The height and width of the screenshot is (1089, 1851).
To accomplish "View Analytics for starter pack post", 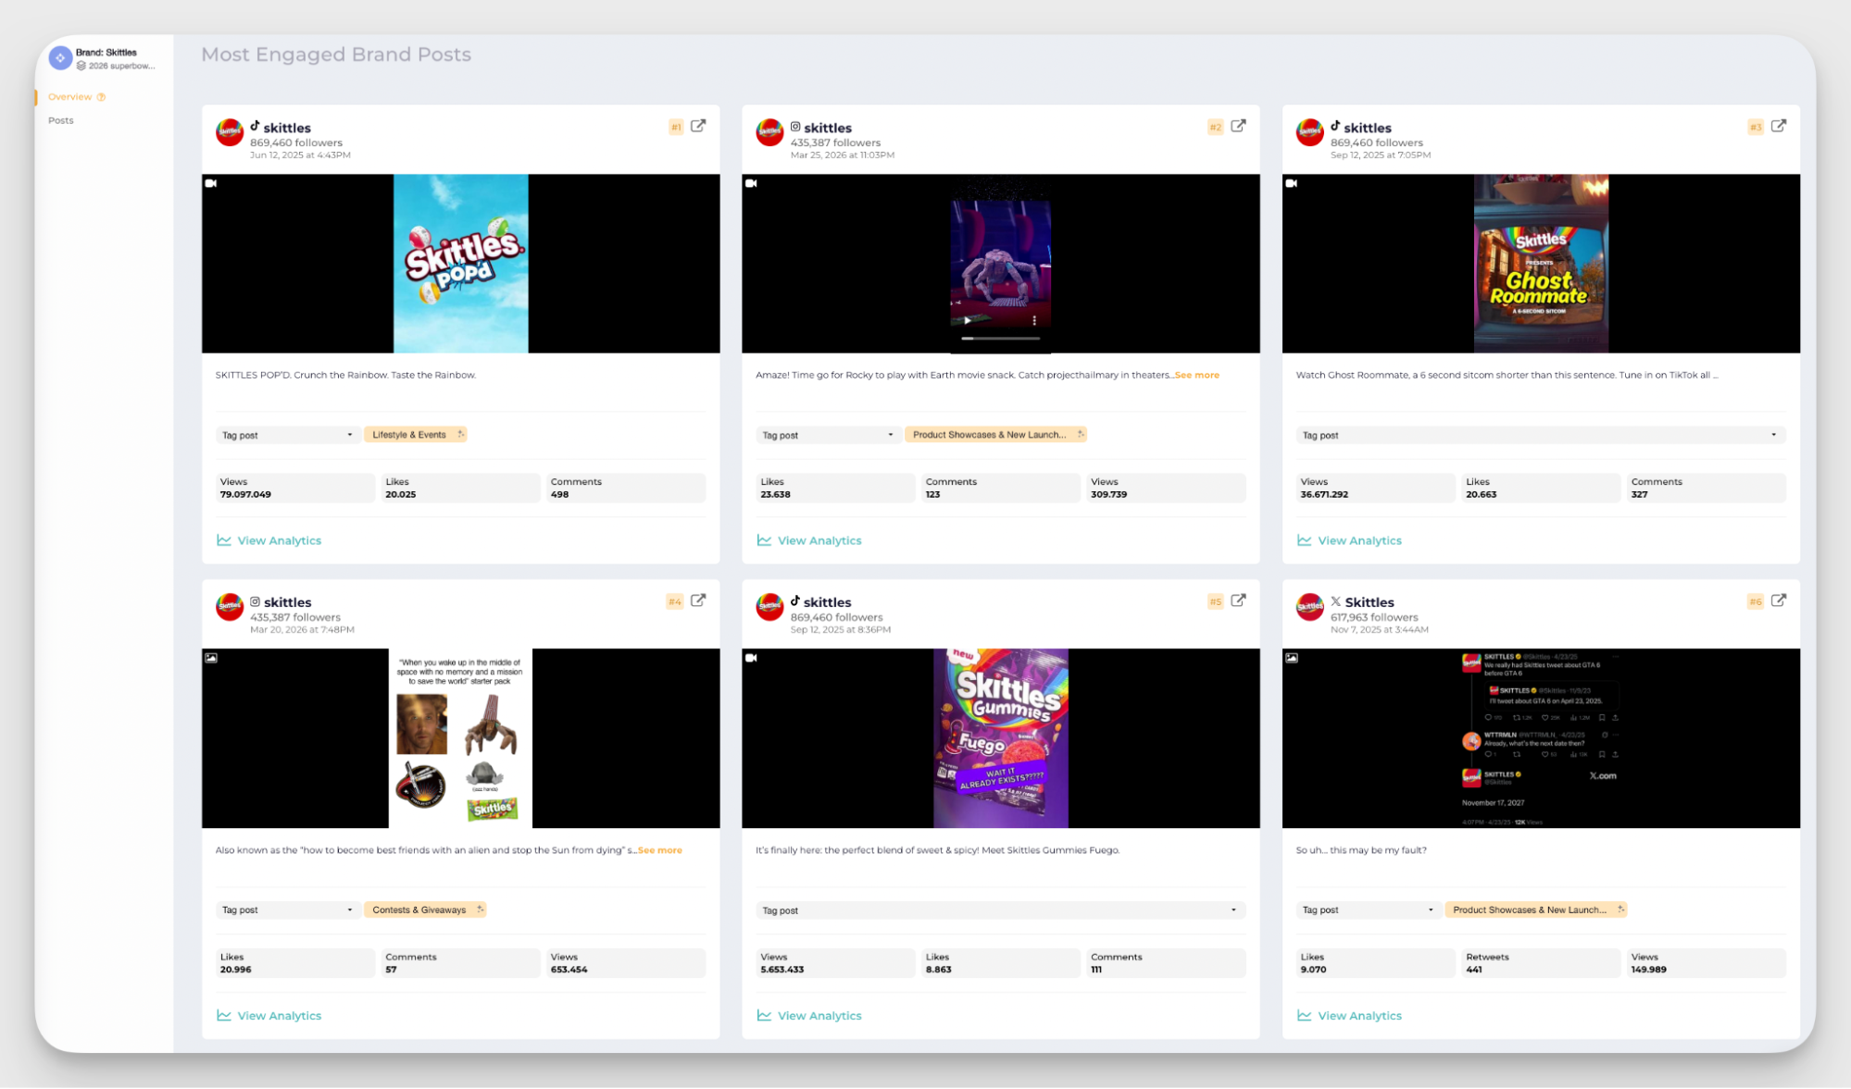I will tap(269, 1016).
